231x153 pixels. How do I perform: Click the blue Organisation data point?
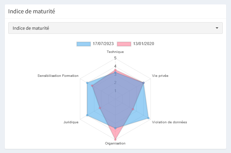[115, 128]
